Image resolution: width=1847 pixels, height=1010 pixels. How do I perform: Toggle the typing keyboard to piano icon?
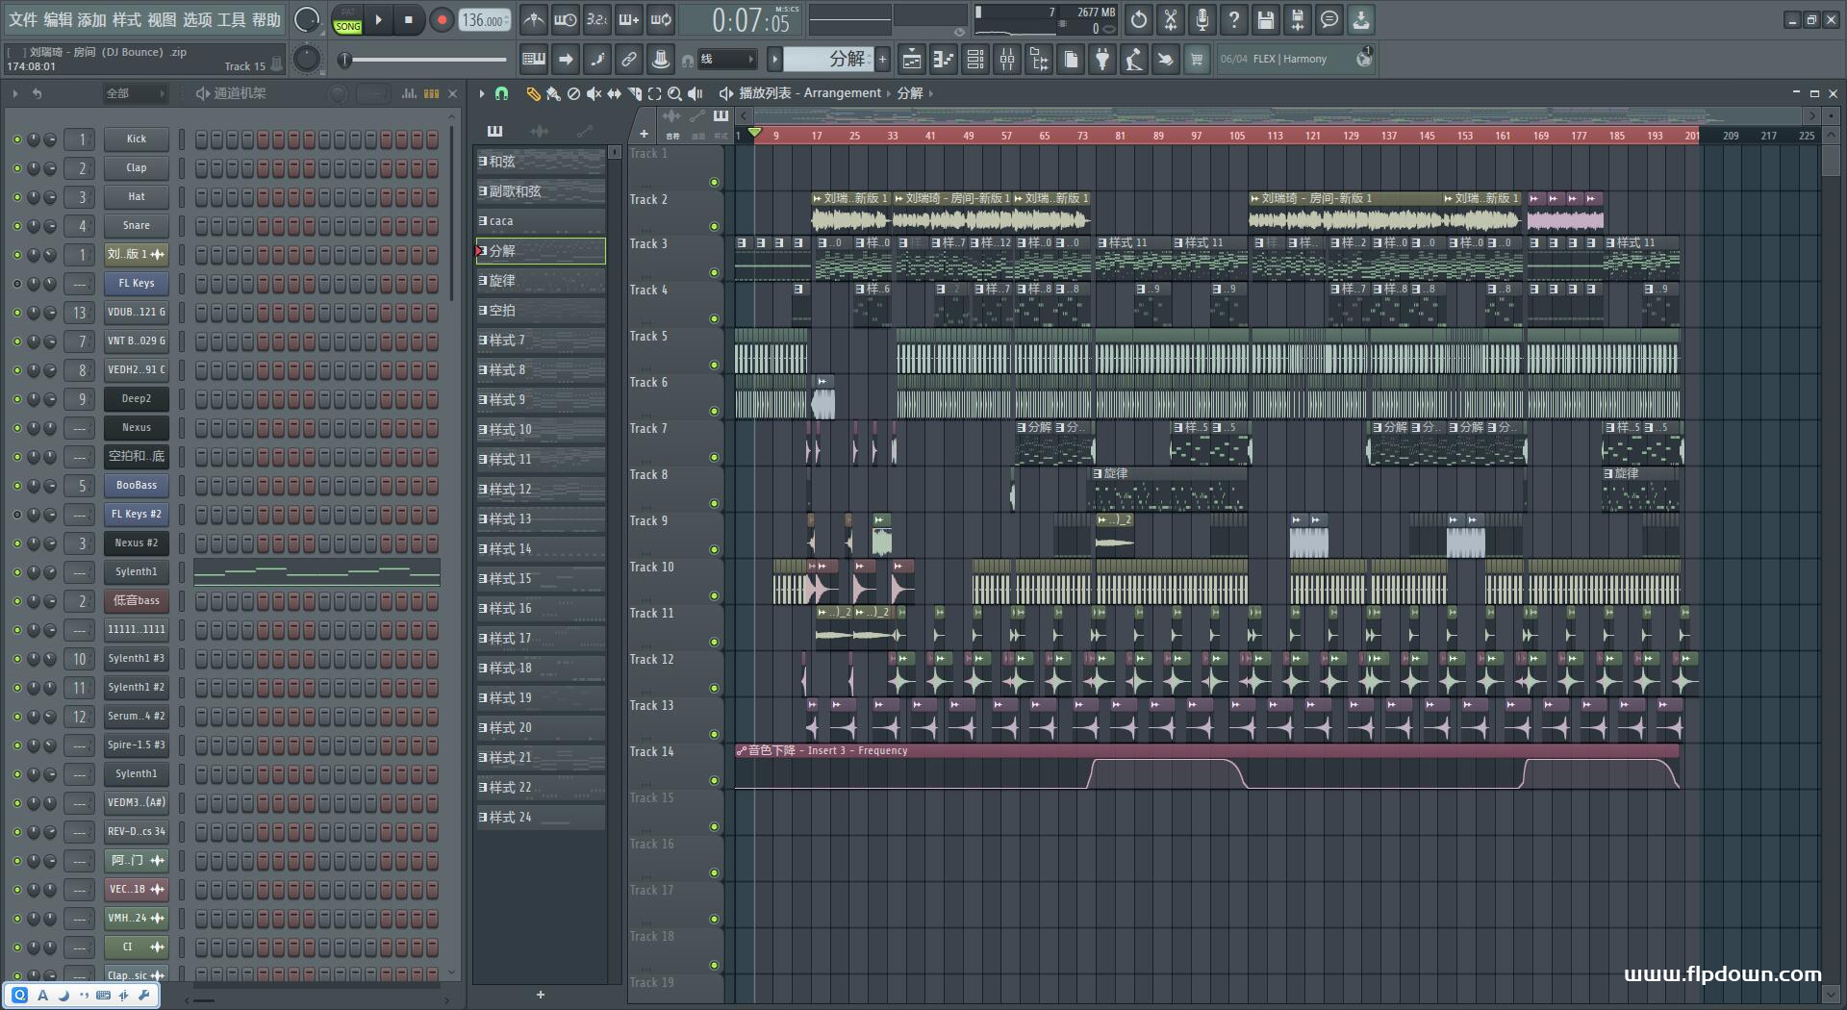click(x=534, y=60)
